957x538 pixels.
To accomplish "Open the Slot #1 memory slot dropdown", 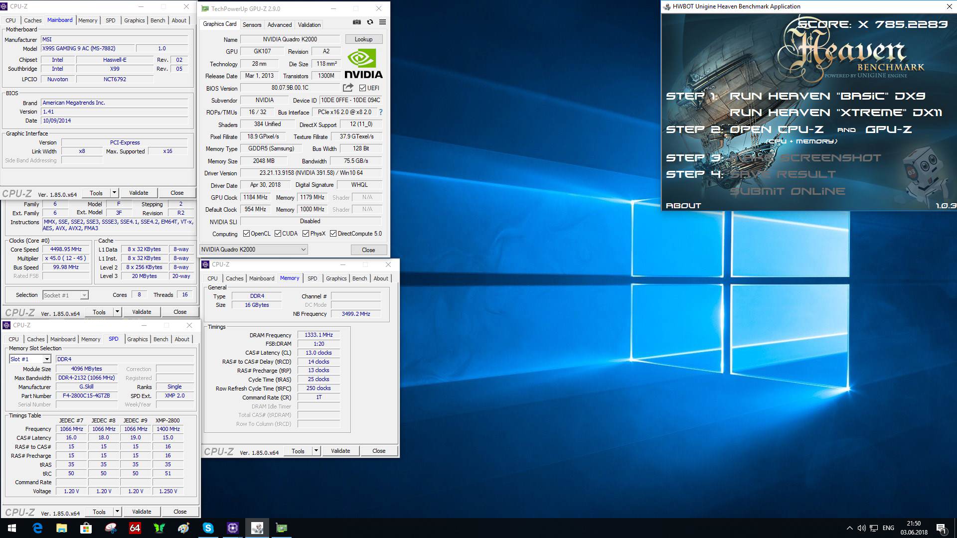I will coord(30,359).
